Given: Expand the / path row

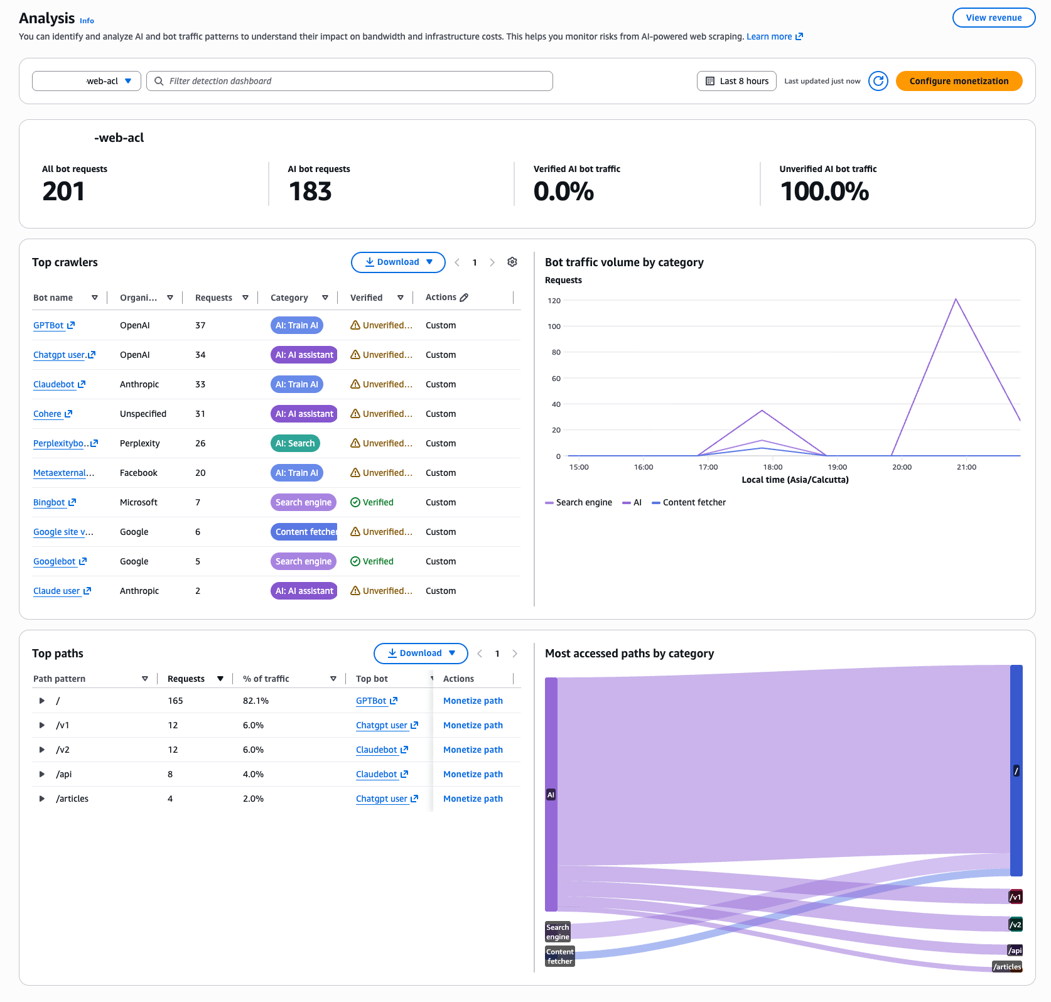Looking at the screenshot, I should 42,701.
